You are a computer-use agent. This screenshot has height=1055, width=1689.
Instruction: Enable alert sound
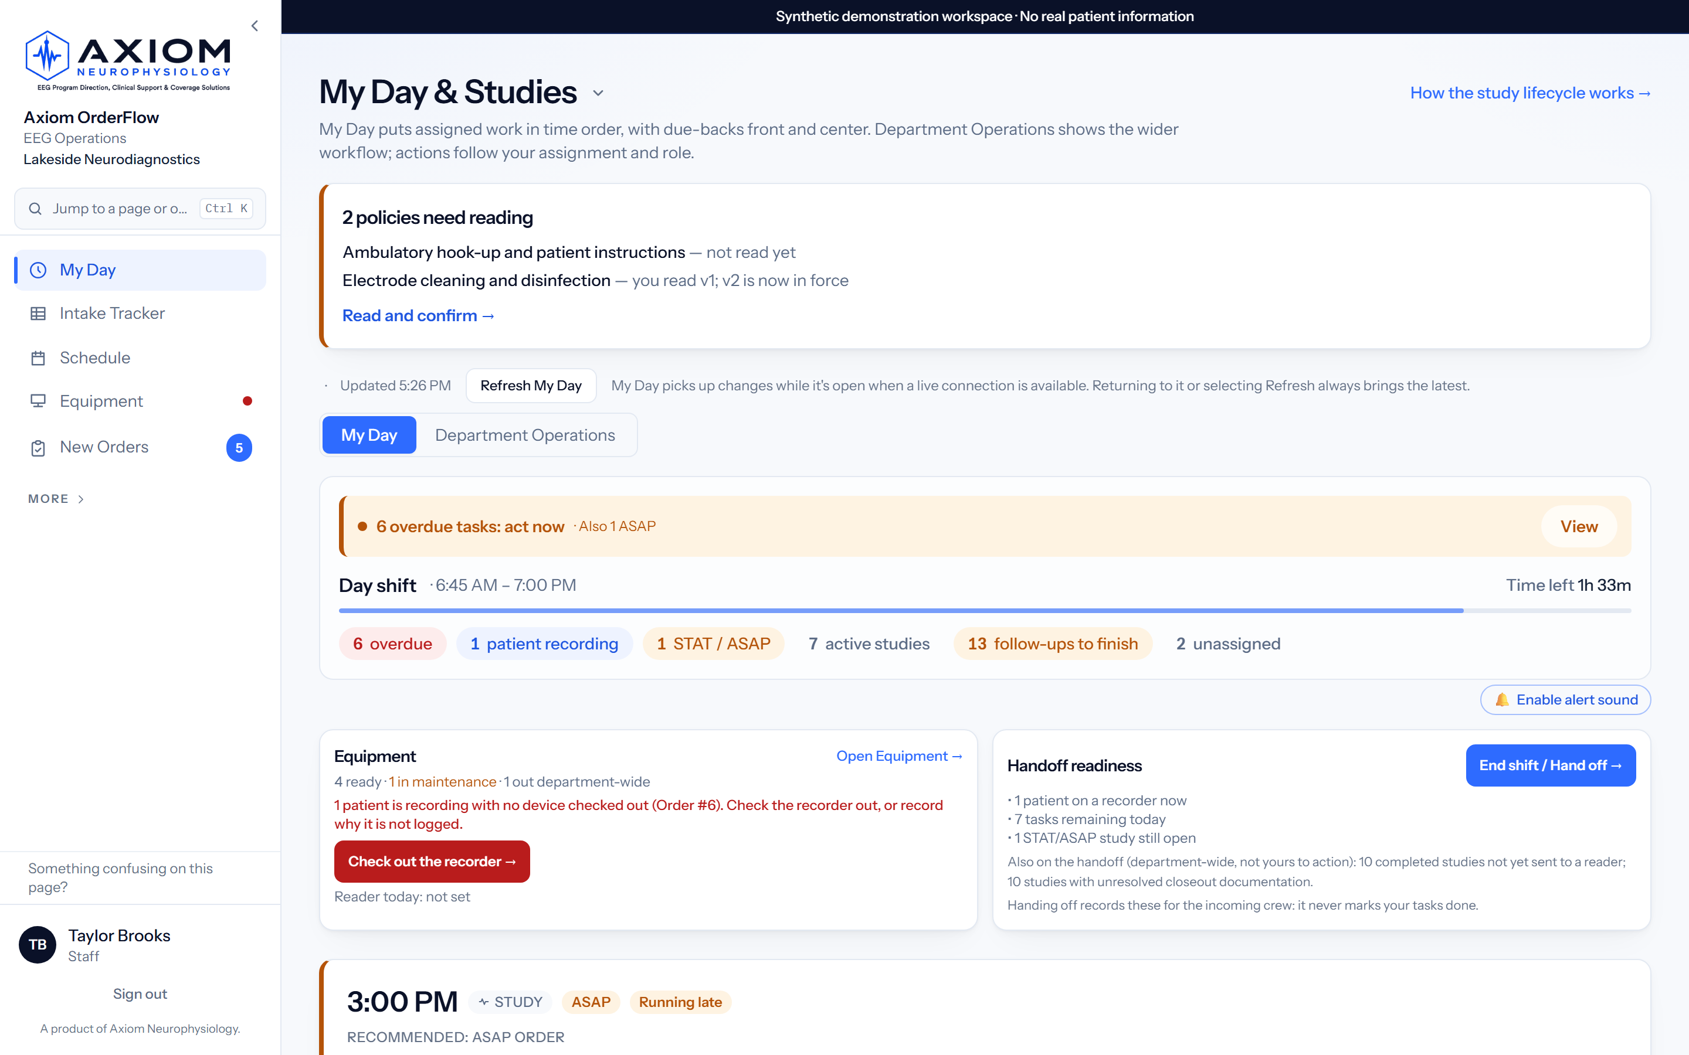1565,700
